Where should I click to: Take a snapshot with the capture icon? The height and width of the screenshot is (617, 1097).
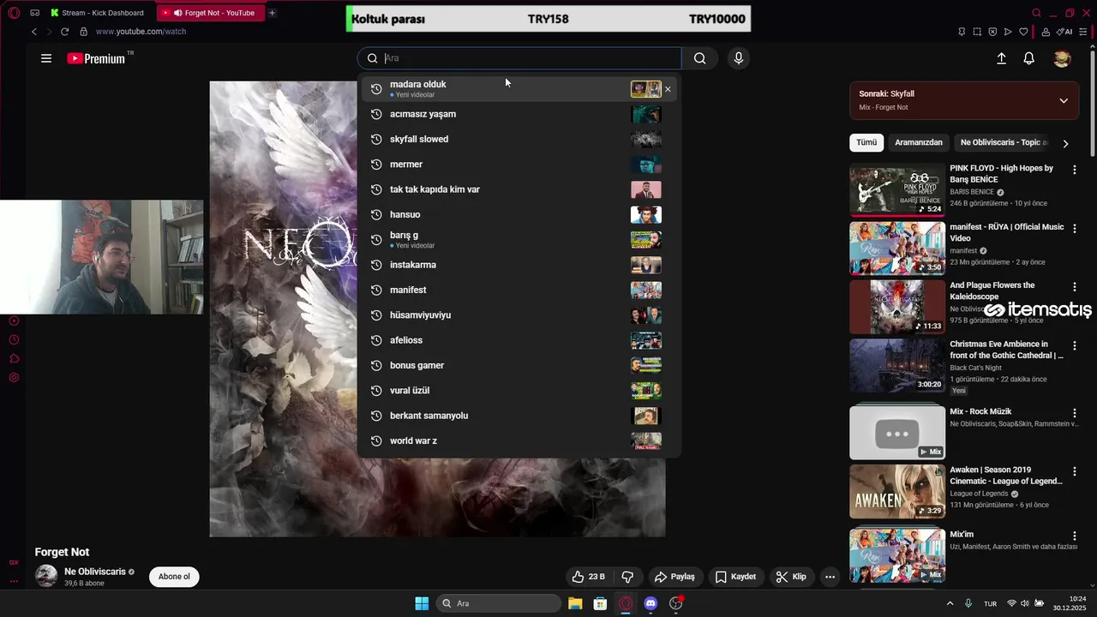[977, 32]
